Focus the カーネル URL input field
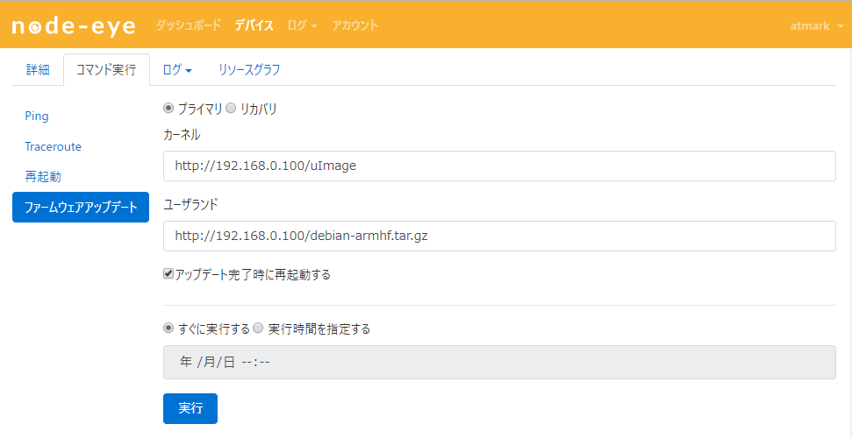Screen dimensions: 852x438 [499, 166]
